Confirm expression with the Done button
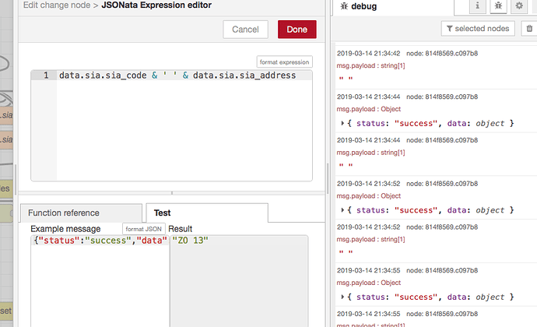Viewport: 537px width, 327px height. [297, 30]
